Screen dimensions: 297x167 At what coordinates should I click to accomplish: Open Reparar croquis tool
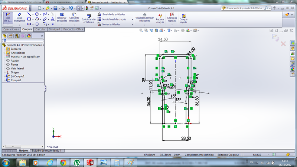160,18
